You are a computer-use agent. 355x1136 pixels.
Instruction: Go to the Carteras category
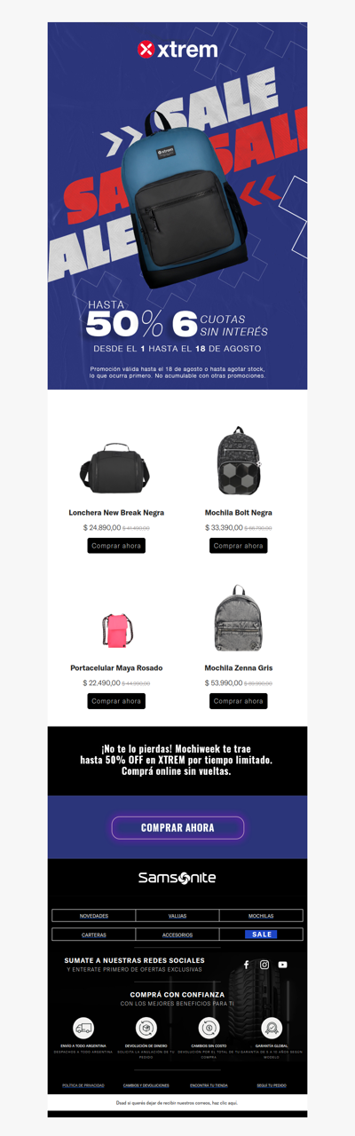tap(94, 935)
